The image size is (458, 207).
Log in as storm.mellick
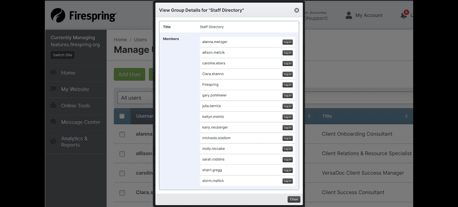click(x=287, y=181)
